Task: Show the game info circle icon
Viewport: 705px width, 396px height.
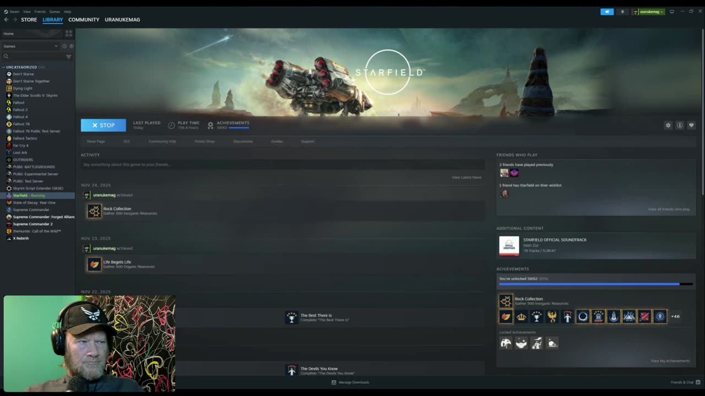Action: coord(680,125)
